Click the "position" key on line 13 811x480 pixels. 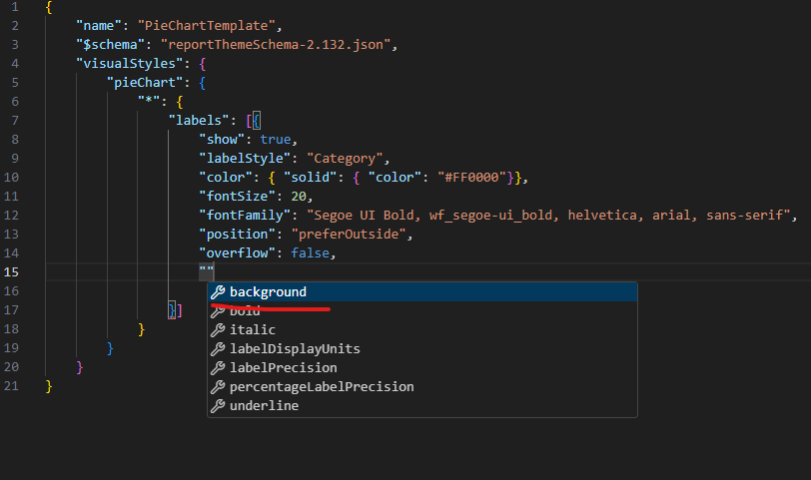(237, 235)
